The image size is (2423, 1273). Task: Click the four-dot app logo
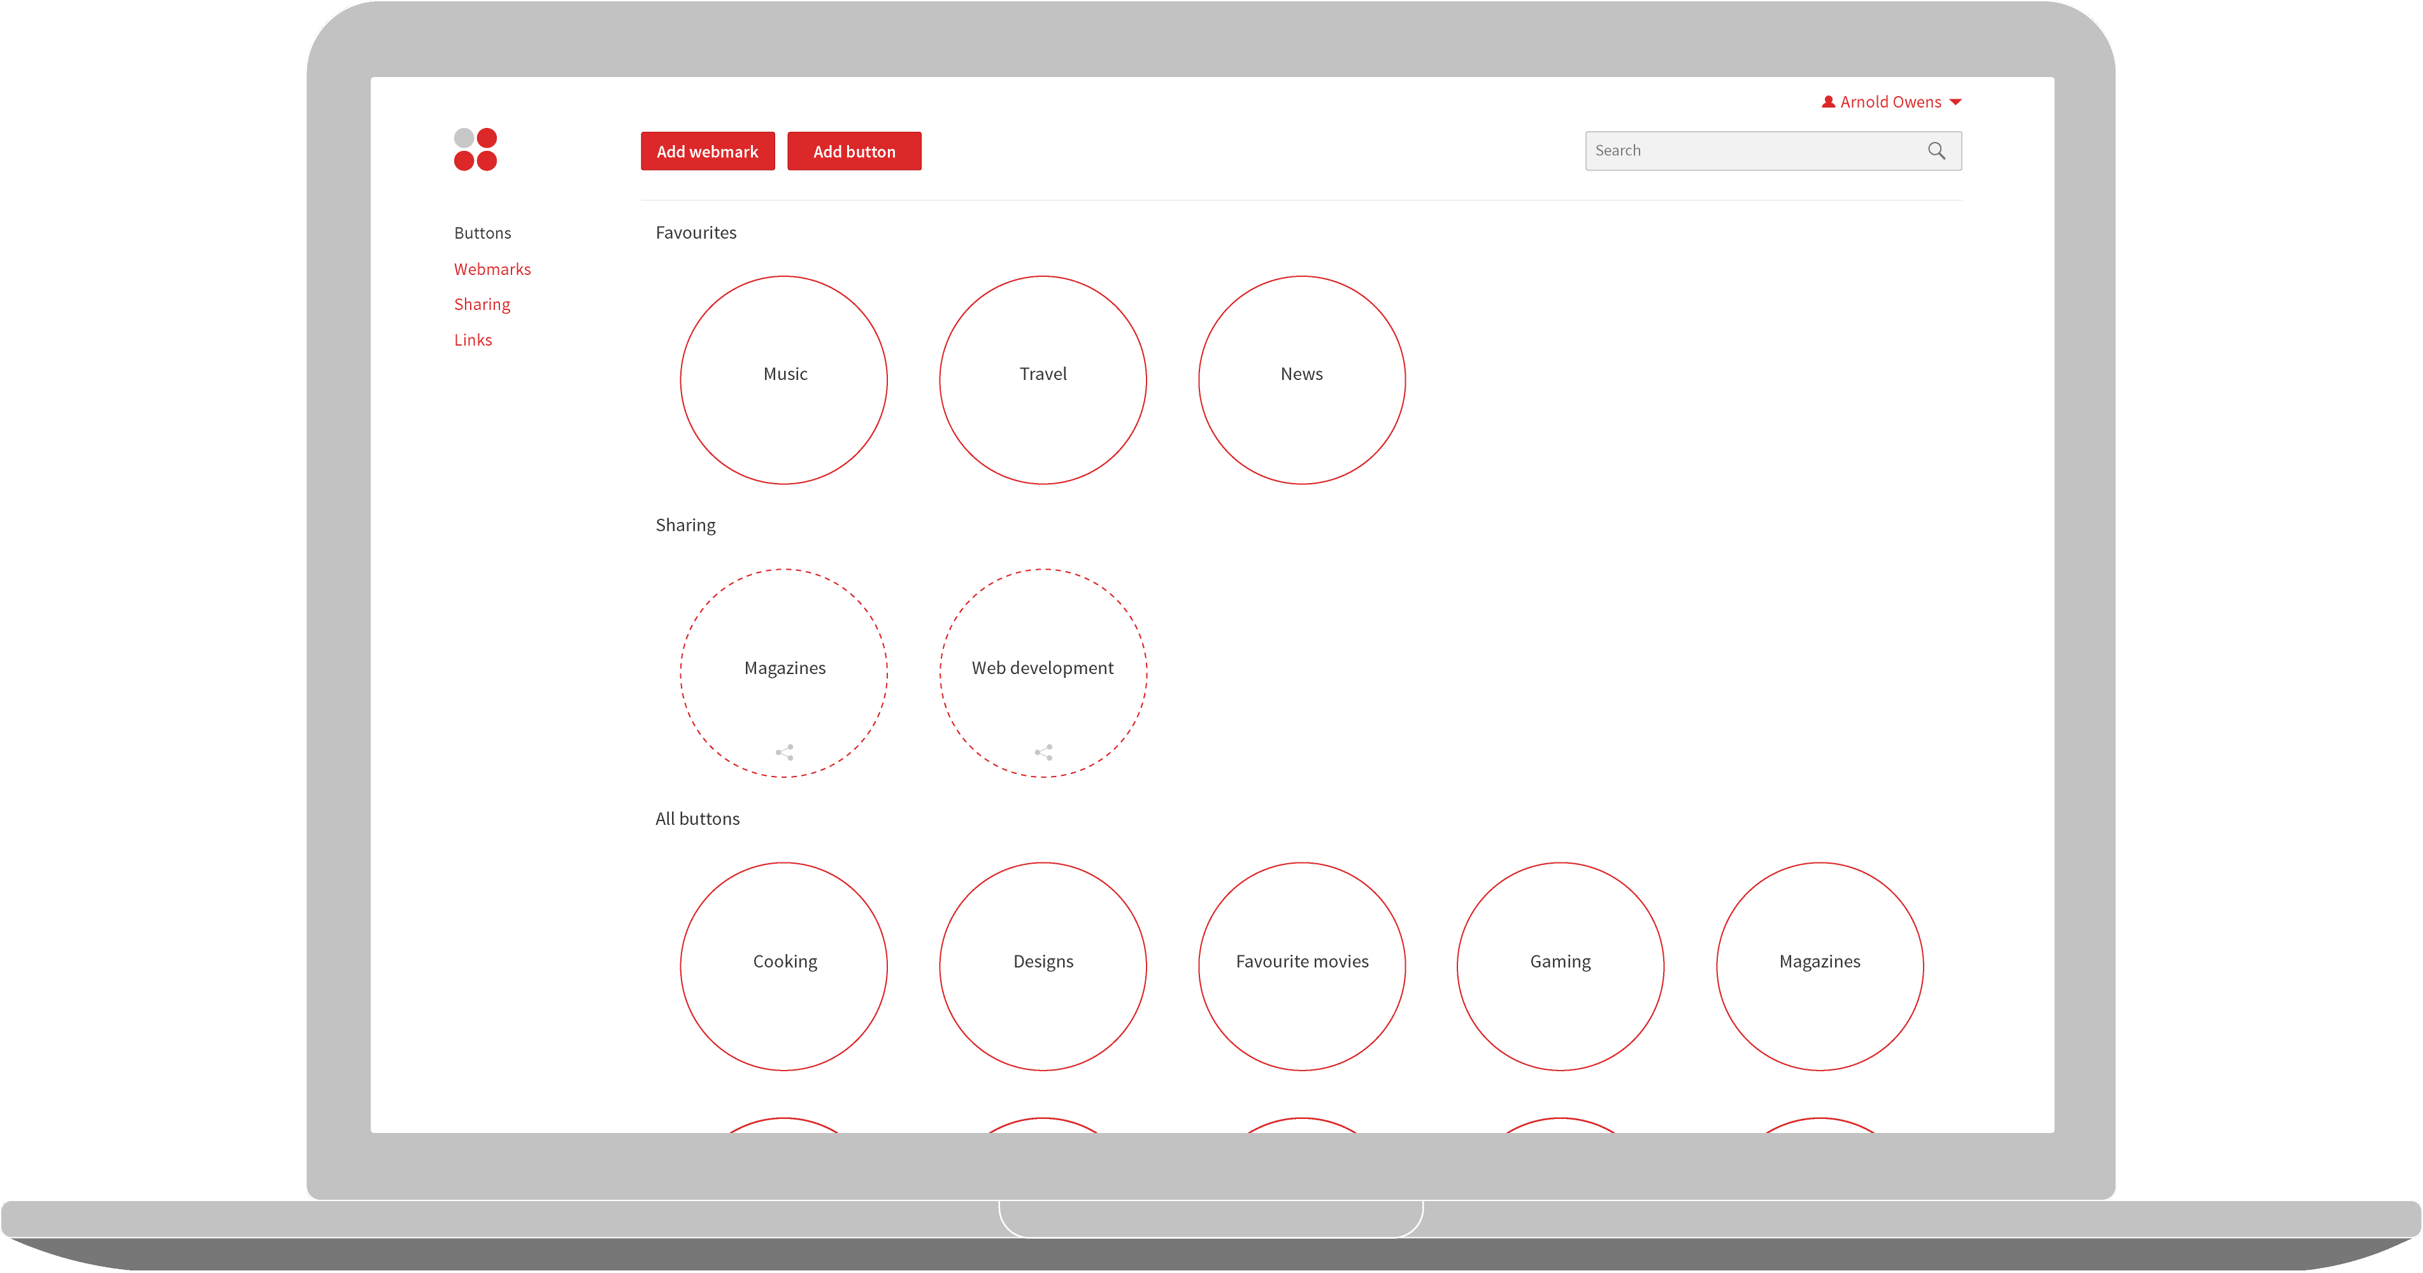475,150
